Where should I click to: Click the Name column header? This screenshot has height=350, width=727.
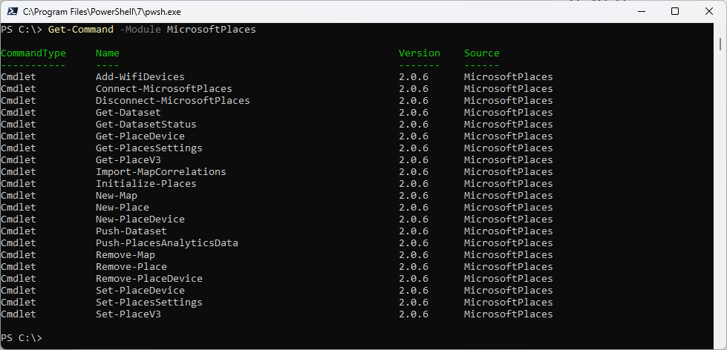click(x=108, y=53)
